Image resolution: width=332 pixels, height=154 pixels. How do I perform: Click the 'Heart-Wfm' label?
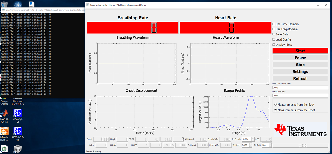click(x=214, y=145)
